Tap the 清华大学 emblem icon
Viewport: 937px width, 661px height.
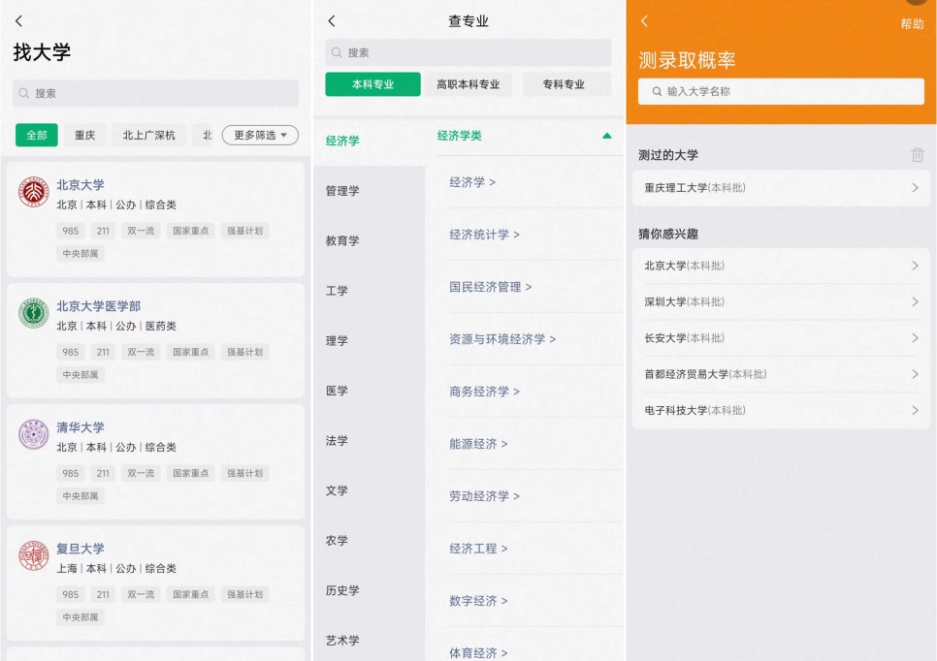tap(33, 434)
